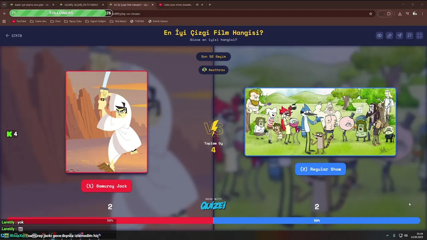Expand the Game dev. bookmark folder
427x240 pixels.
point(38,21)
